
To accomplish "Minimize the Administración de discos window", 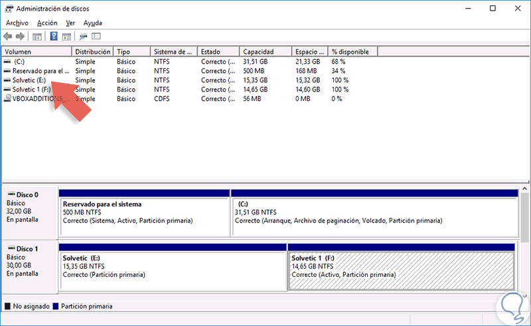I will pos(468,9).
